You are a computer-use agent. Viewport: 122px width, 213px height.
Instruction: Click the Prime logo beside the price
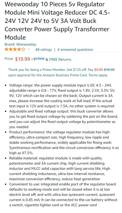point(38,59)
